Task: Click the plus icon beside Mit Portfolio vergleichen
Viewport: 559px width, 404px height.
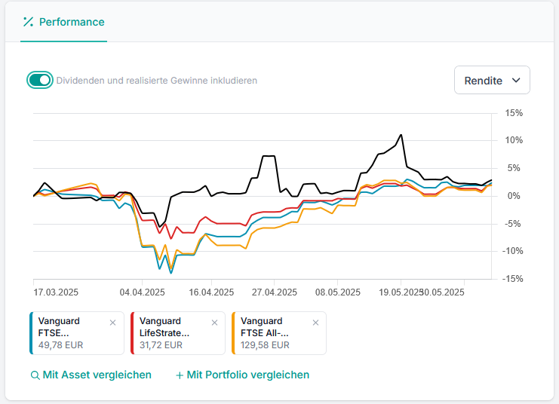Action: tap(180, 375)
